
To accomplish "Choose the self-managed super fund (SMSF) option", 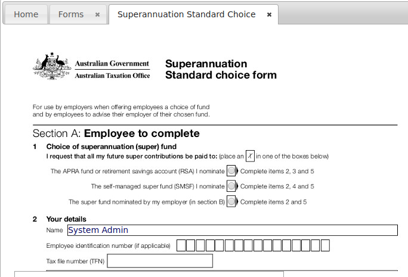I will [x=231, y=186].
